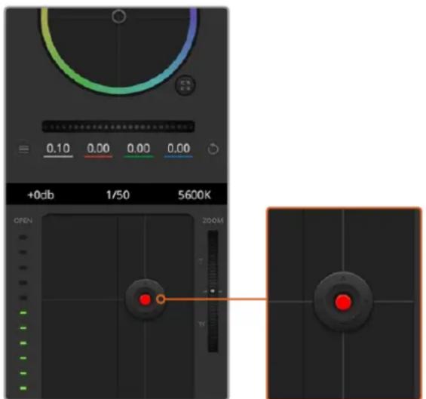Click the master wheel jog bar

coord(118,127)
